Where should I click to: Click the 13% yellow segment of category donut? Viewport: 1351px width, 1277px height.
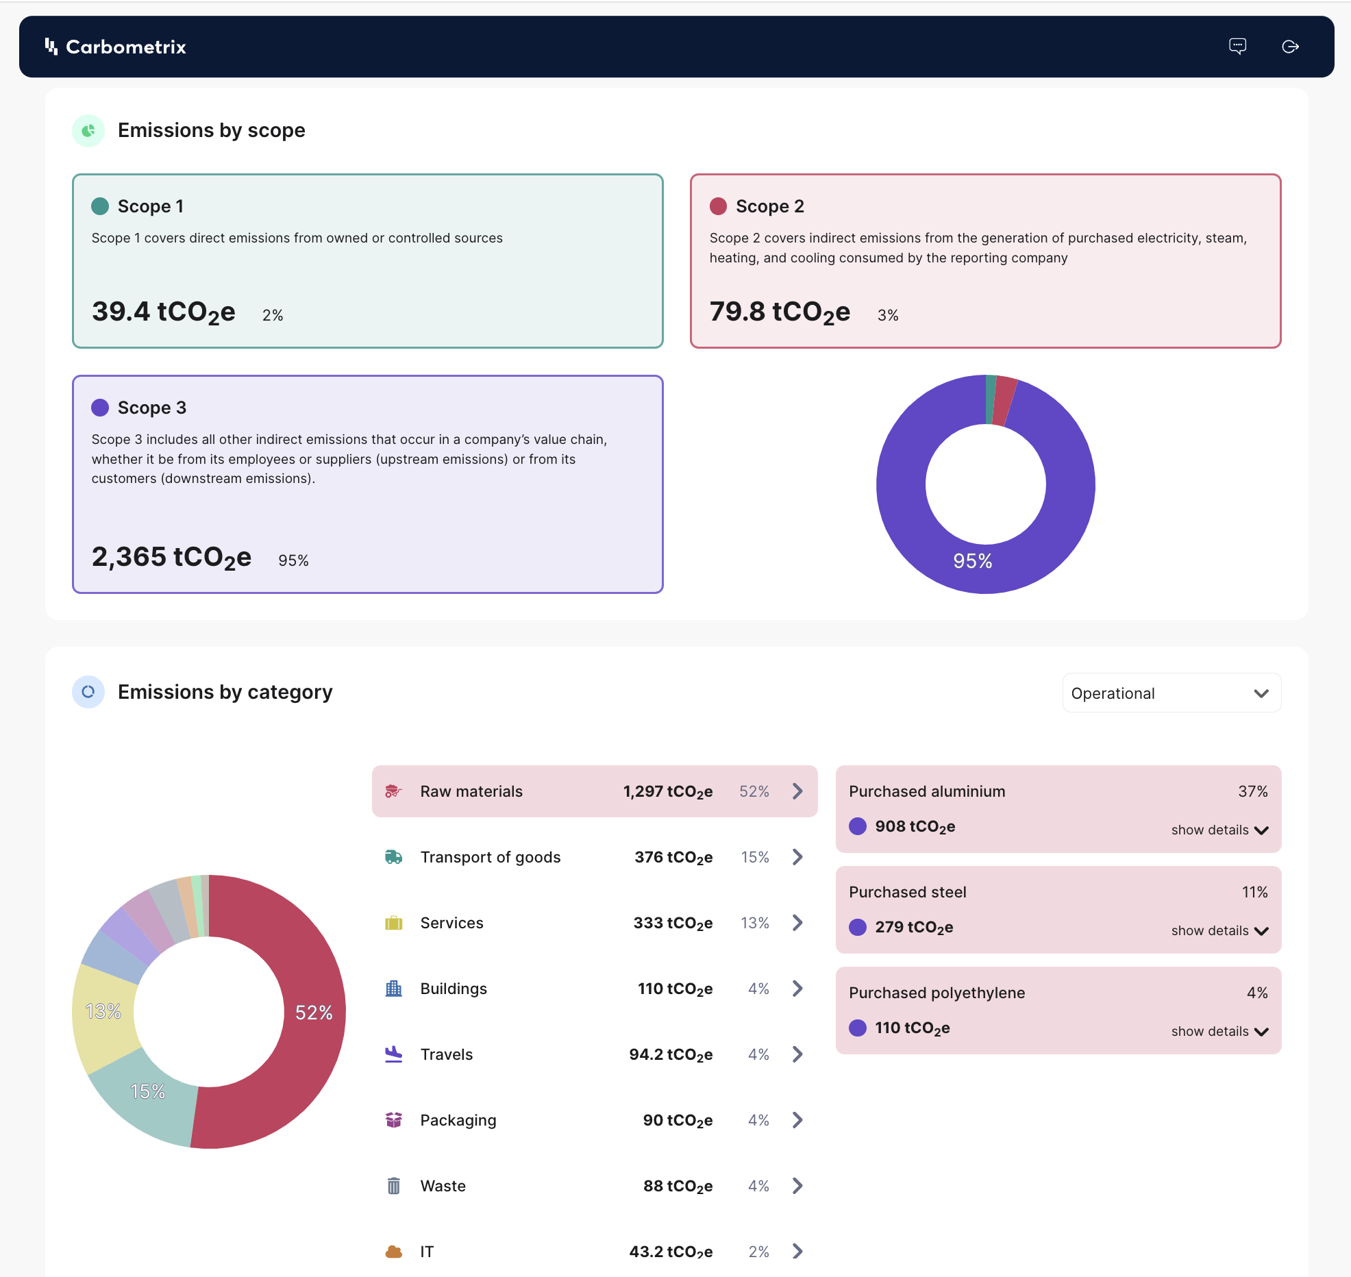[x=103, y=1011]
